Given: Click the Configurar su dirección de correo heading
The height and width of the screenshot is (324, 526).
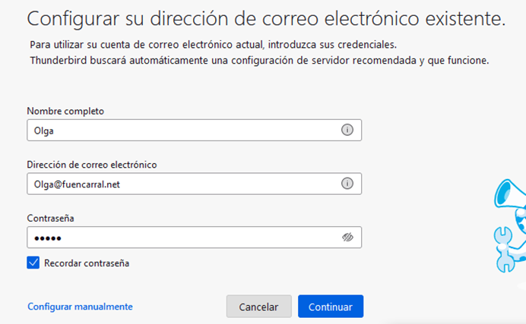Looking at the screenshot, I should click(266, 18).
